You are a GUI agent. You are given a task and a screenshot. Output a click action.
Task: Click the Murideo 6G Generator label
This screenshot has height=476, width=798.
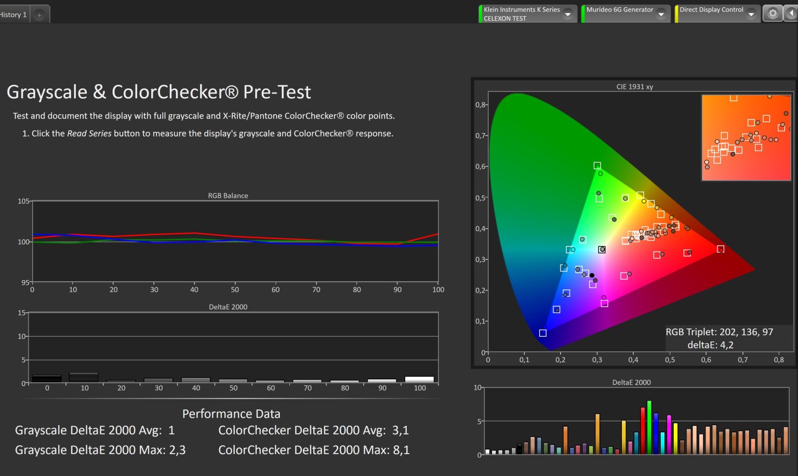(x=619, y=9)
